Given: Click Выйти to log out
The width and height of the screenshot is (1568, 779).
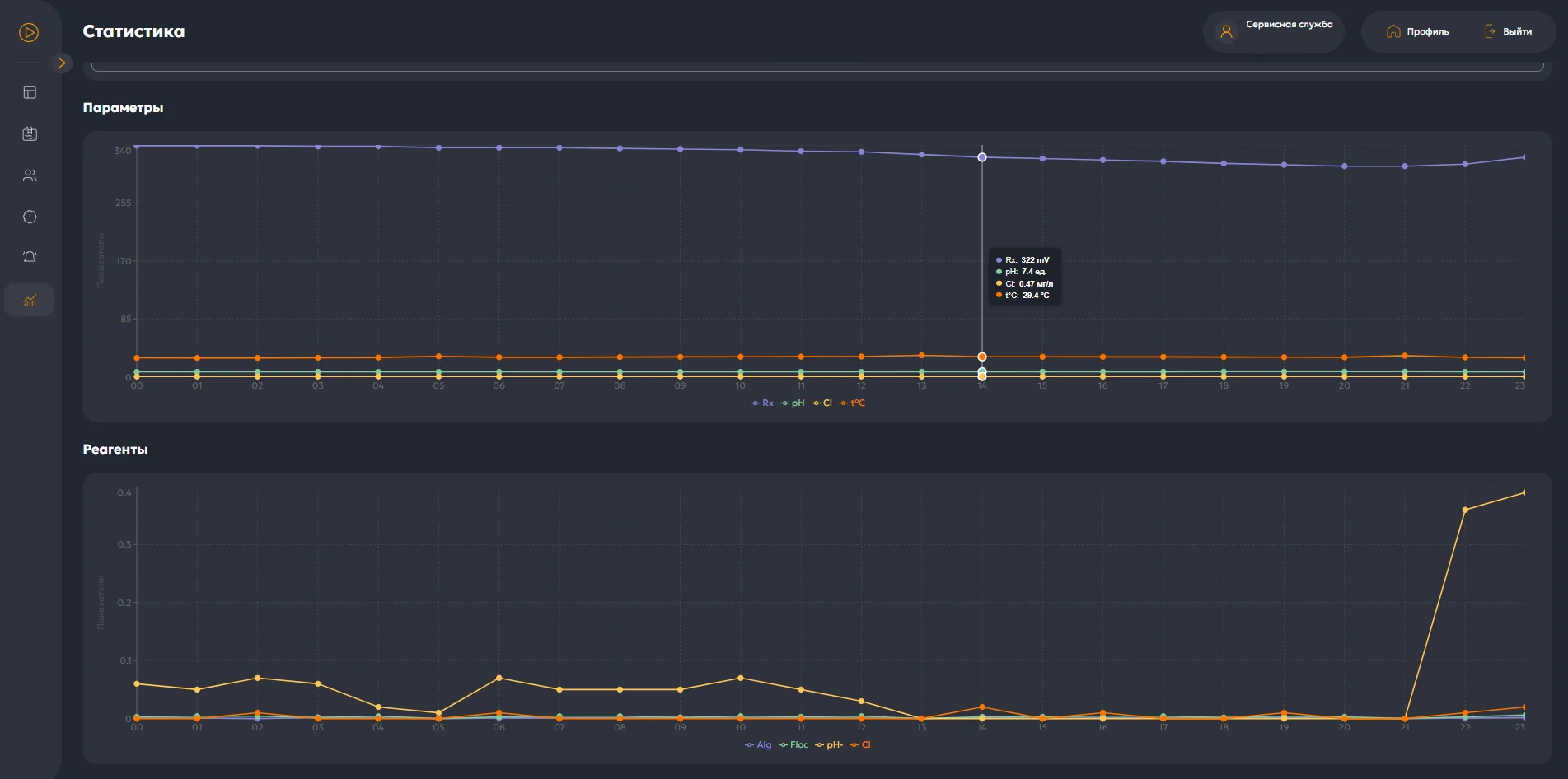Looking at the screenshot, I should pyautogui.click(x=1508, y=31).
